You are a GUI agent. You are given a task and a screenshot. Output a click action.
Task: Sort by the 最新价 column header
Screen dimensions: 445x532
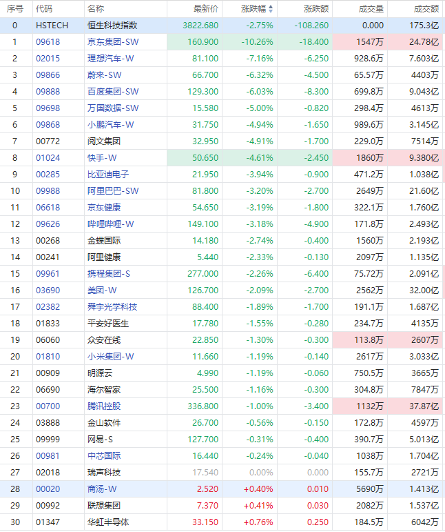206,9
